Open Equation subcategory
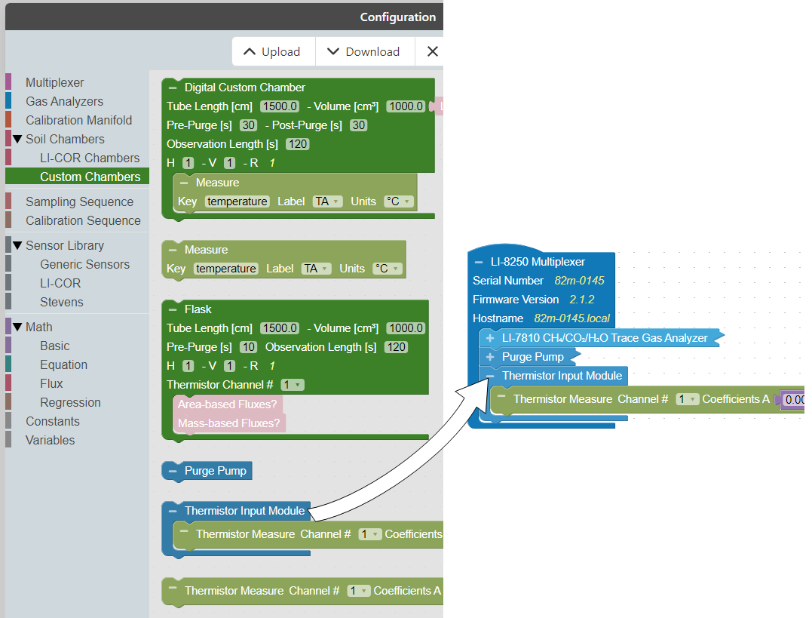812x618 pixels. pyautogui.click(x=63, y=365)
